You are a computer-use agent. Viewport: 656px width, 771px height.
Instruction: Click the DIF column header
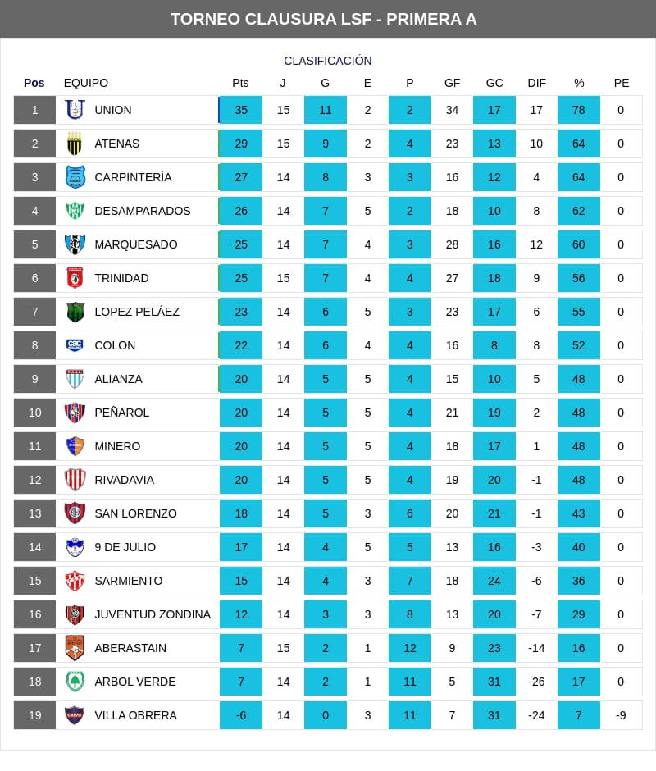[536, 83]
